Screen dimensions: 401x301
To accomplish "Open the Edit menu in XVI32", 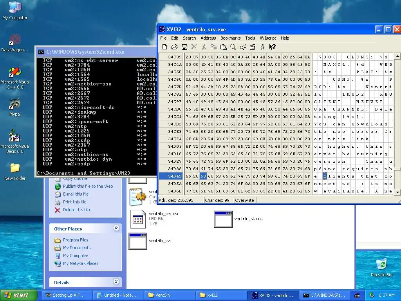I will [175, 38].
